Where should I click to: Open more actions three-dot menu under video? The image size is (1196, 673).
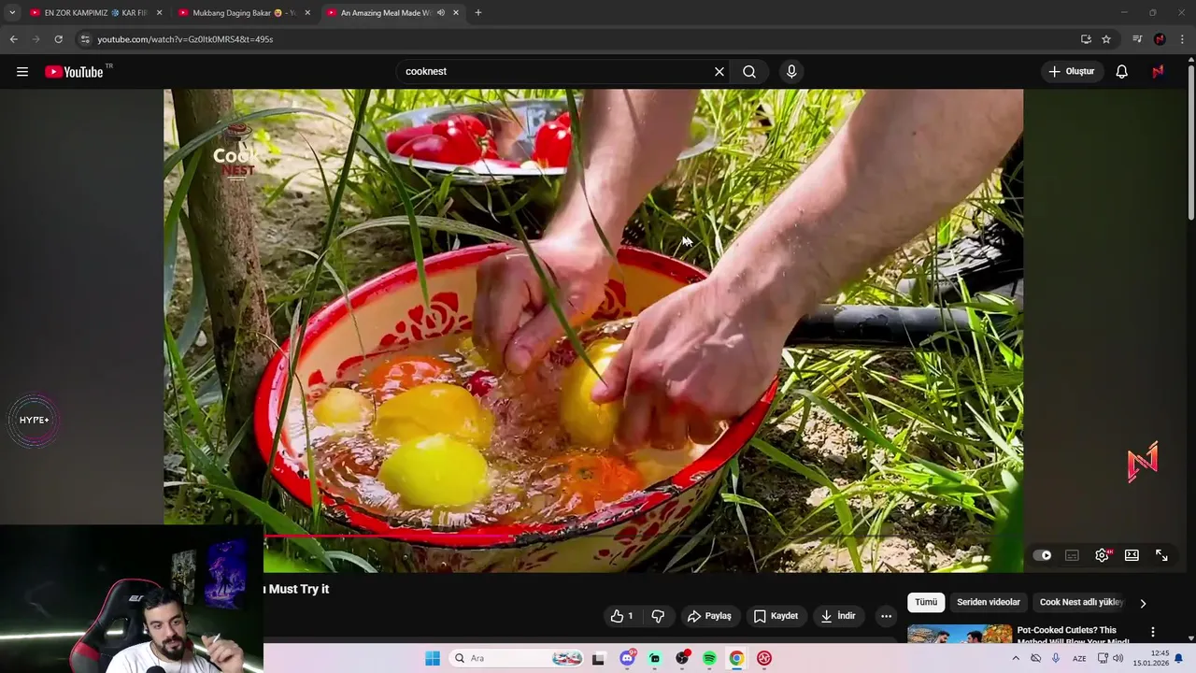(886, 616)
